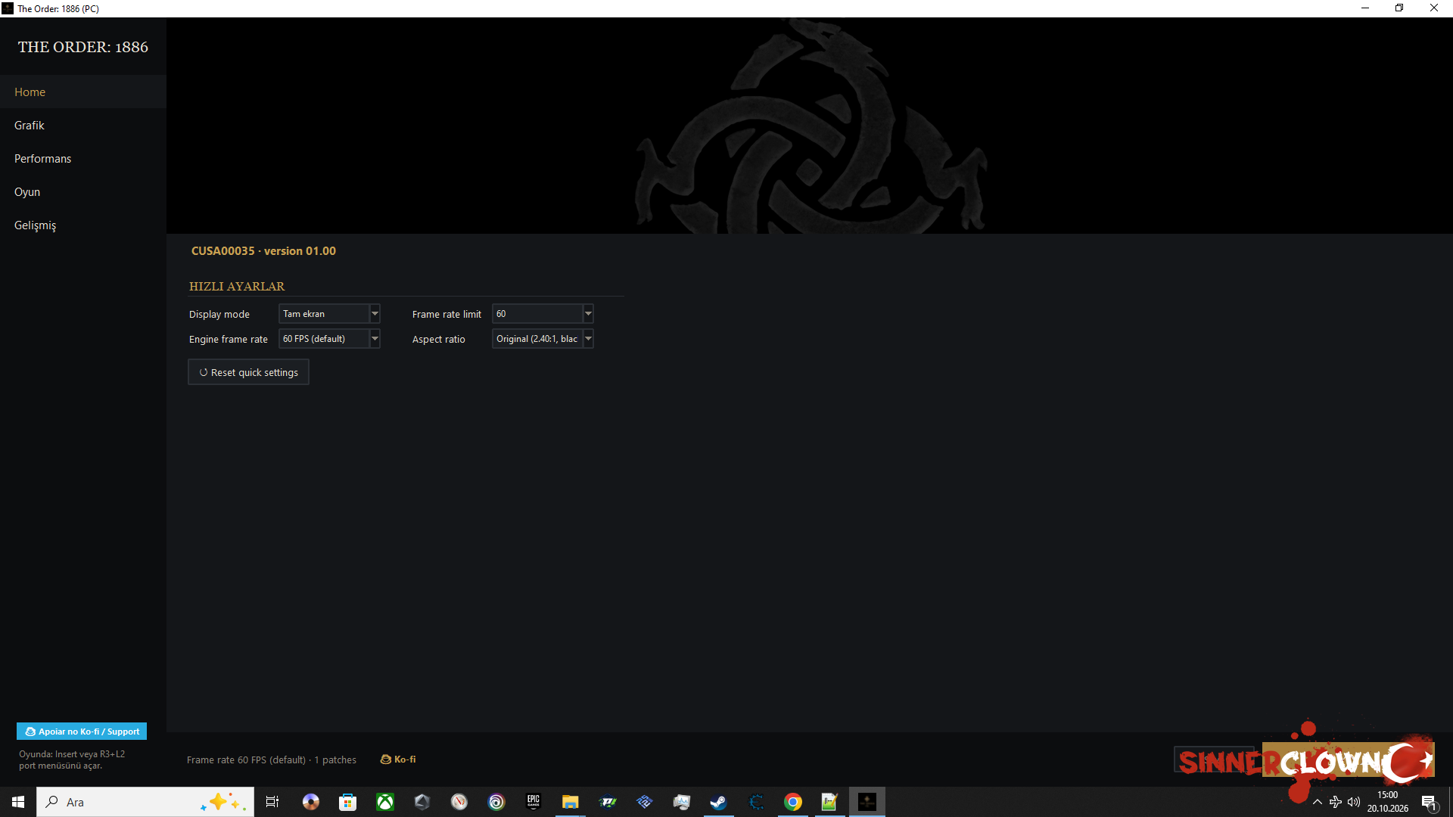
Task: Open the Notepad++ taskbar icon
Action: pyautogui.click(x=829, y=802)
